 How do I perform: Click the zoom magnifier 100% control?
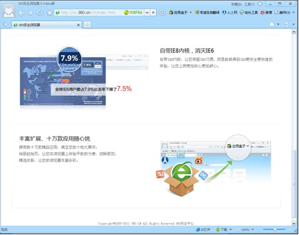243,229
